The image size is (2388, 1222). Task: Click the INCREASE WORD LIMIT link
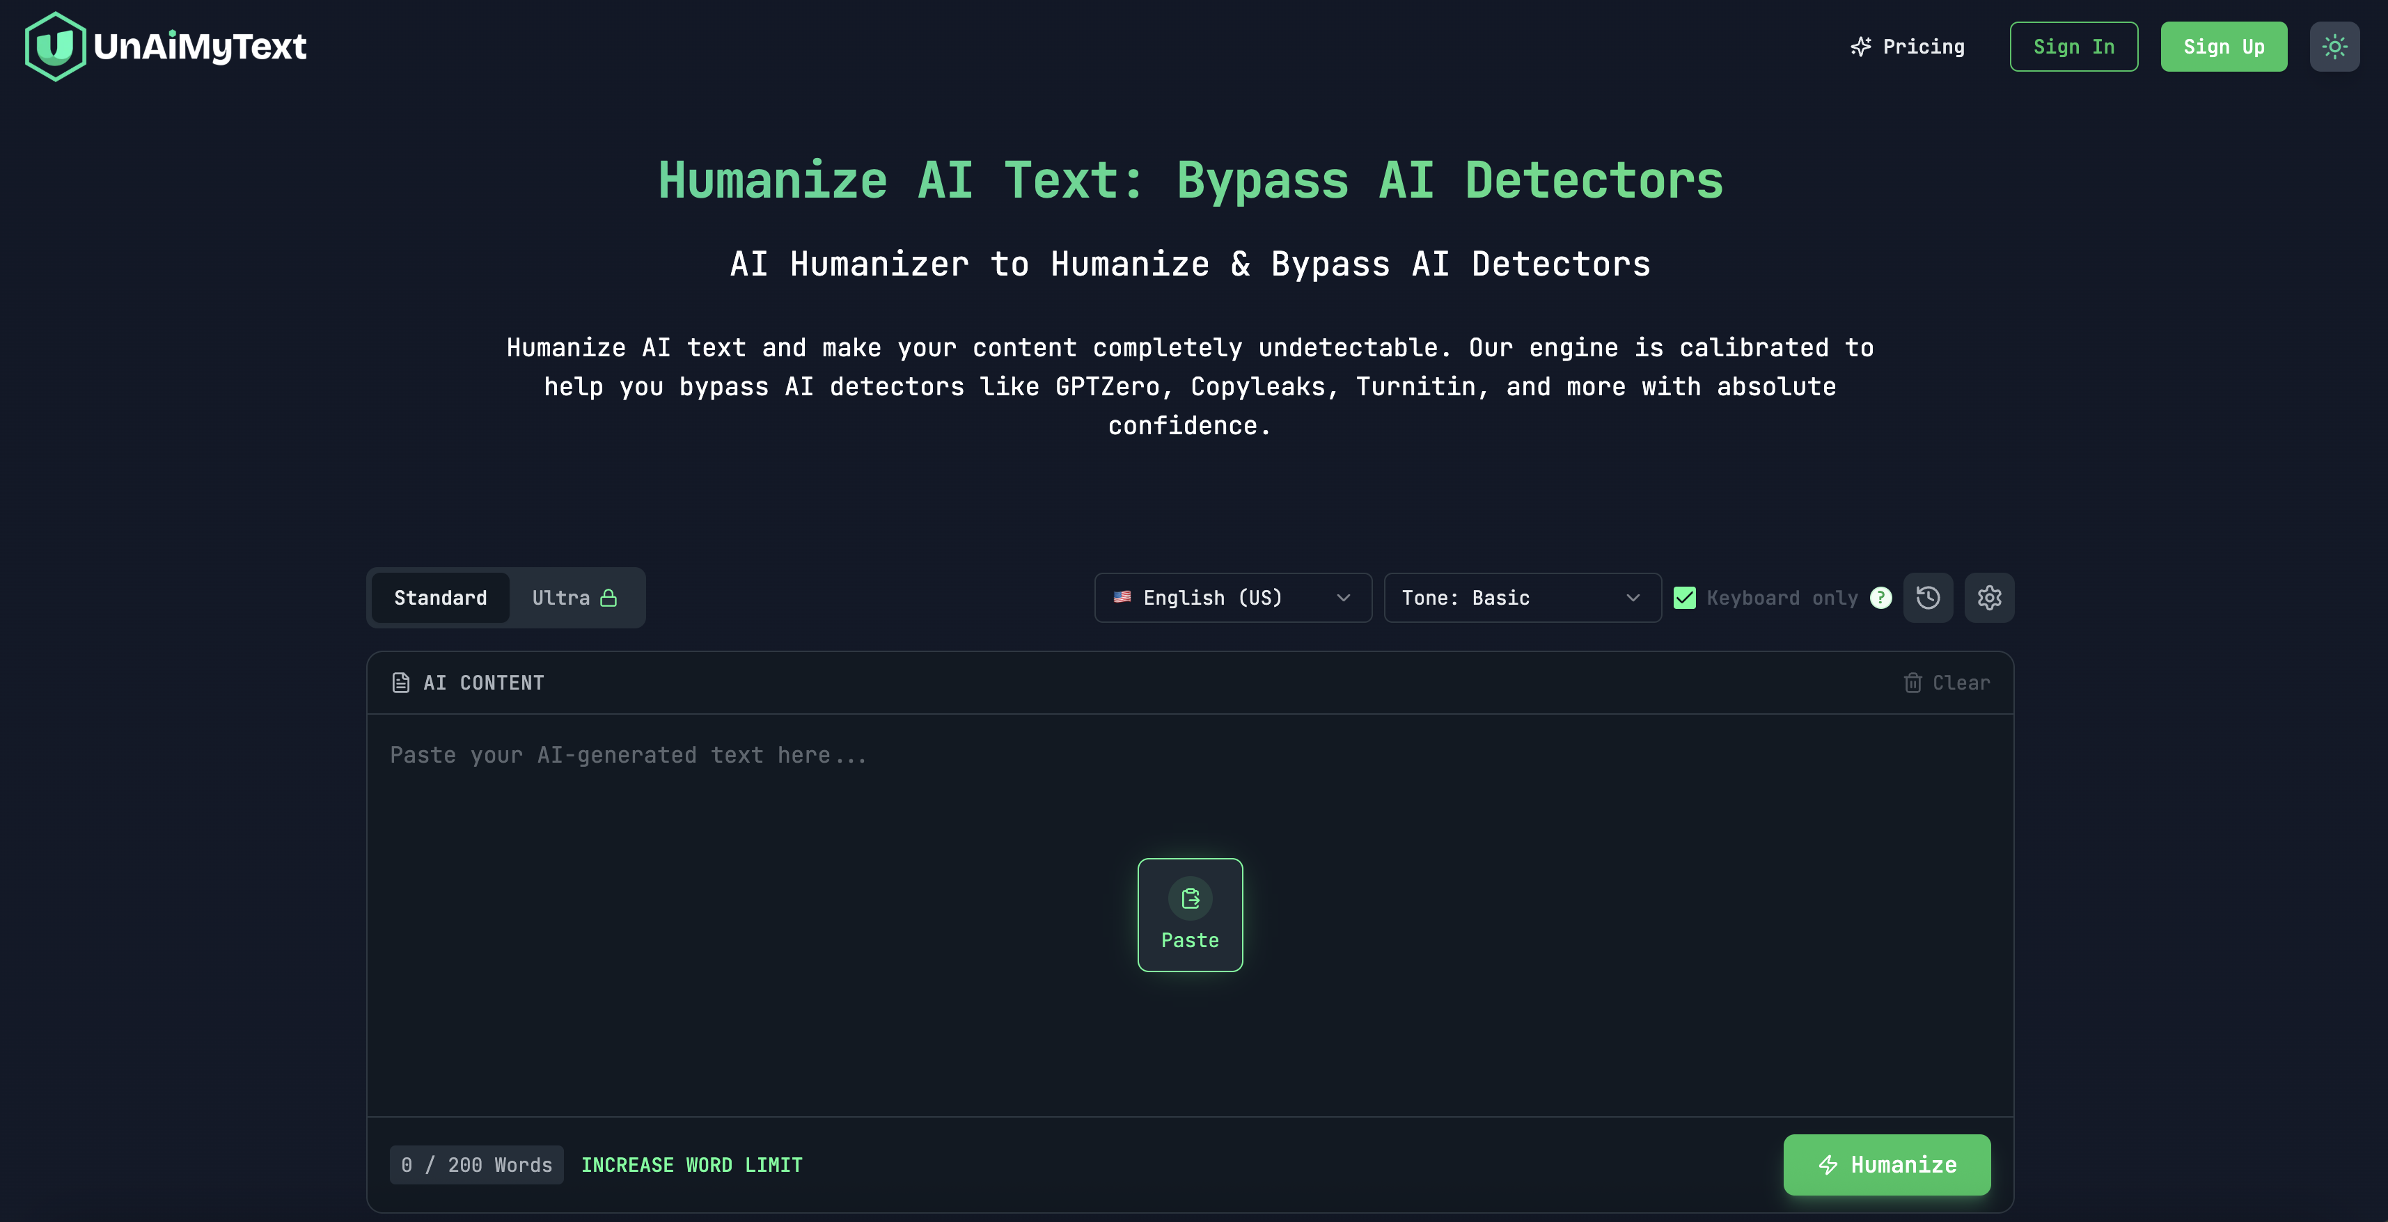(x=693, y=1164)
